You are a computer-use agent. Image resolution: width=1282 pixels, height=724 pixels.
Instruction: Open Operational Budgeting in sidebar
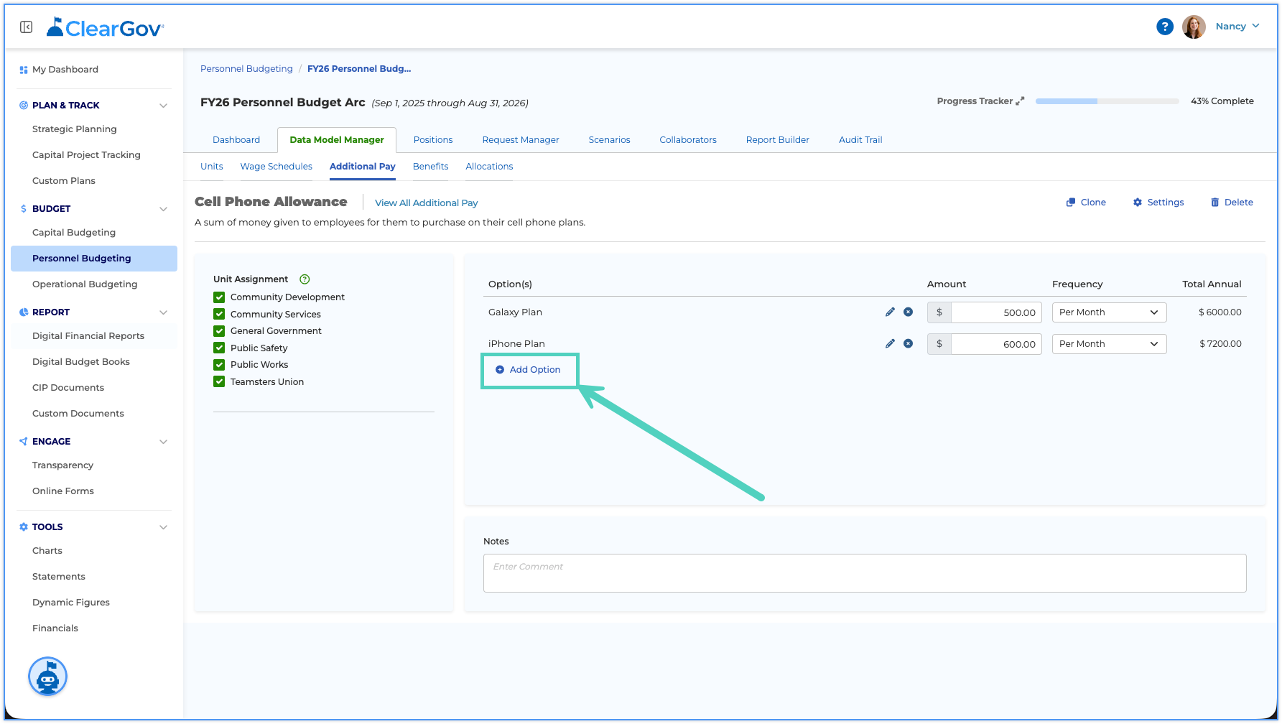[85, 284]
